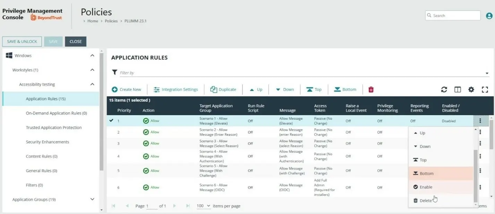This screenshot has width=495, height=214.
Task: Click the refresh grid icon
Action: point(444,89)
